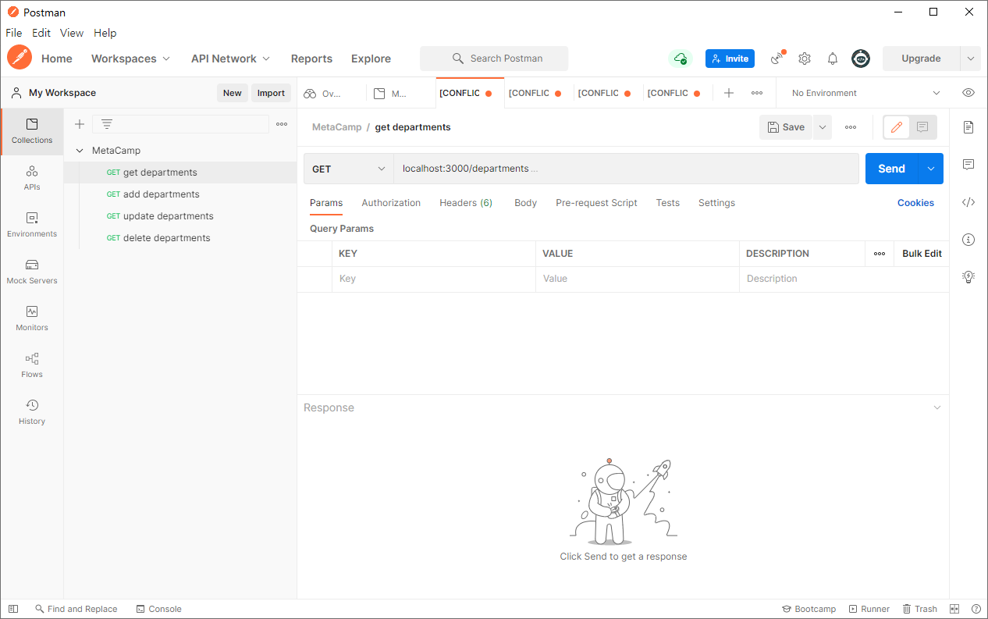Switch to the Headers (6) tab
This screenshot has height=619, width=988.
466,203
